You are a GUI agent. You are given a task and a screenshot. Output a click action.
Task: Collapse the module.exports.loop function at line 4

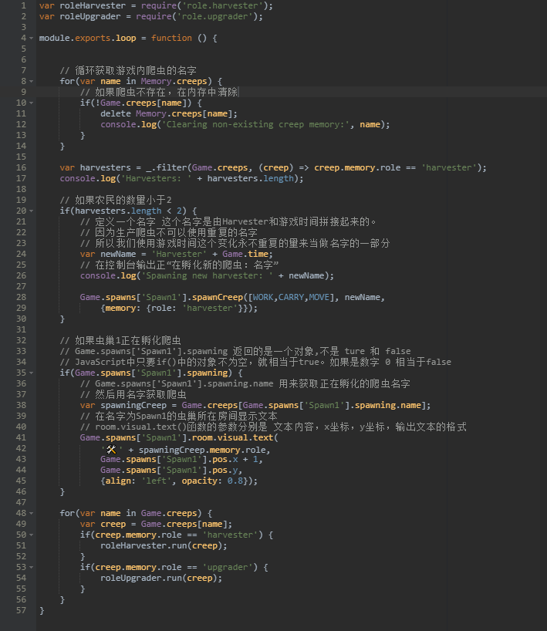32,39
